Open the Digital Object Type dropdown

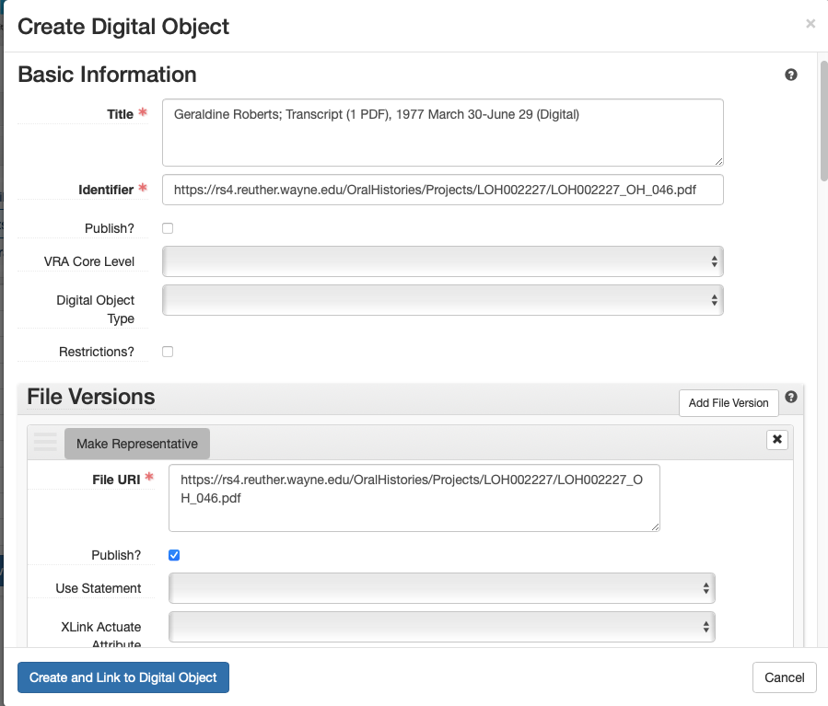click(x=442, y=298)
